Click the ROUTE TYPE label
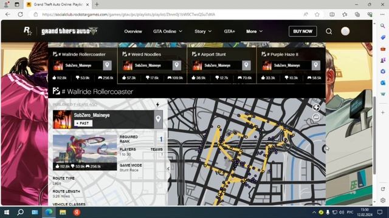Viewport: 389px width, 218px height. (x=63, y=178)
